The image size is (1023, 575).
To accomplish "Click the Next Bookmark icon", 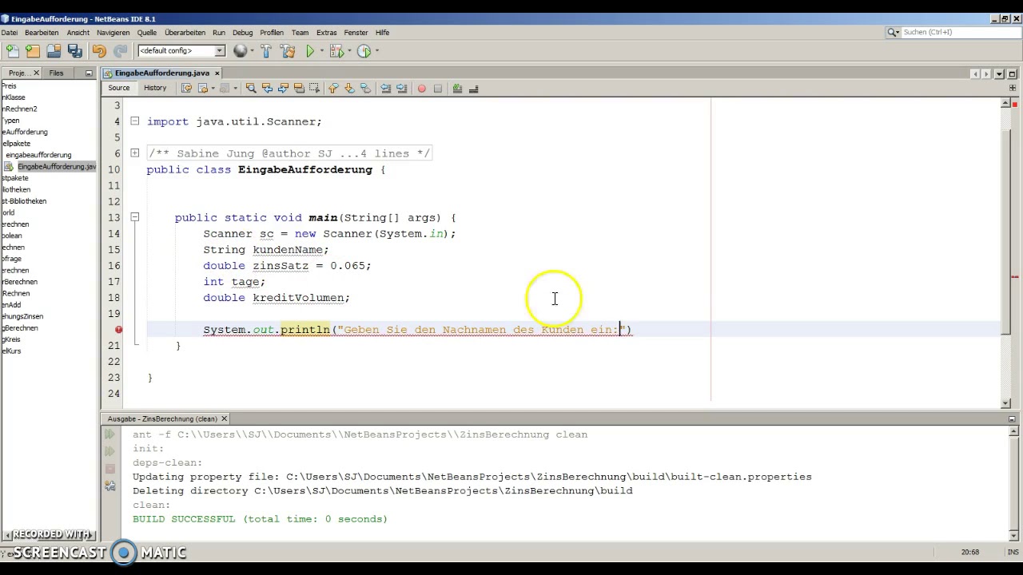I will point(349,89).
